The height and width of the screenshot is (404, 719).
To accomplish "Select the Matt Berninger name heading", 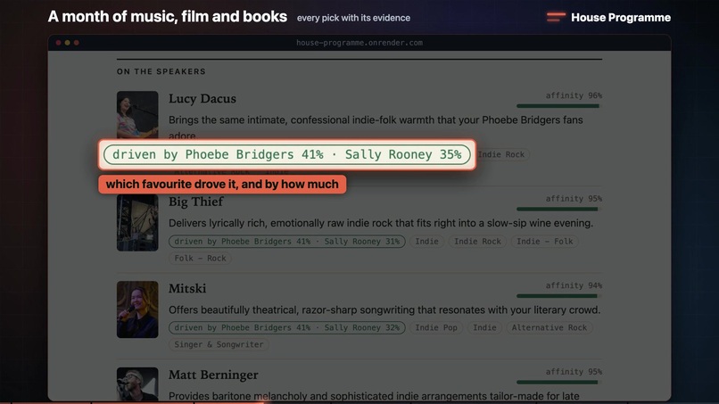I will (x=213, y=375).
